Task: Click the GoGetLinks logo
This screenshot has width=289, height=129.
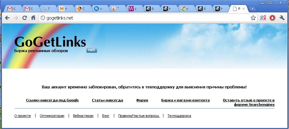Action: 50,42
